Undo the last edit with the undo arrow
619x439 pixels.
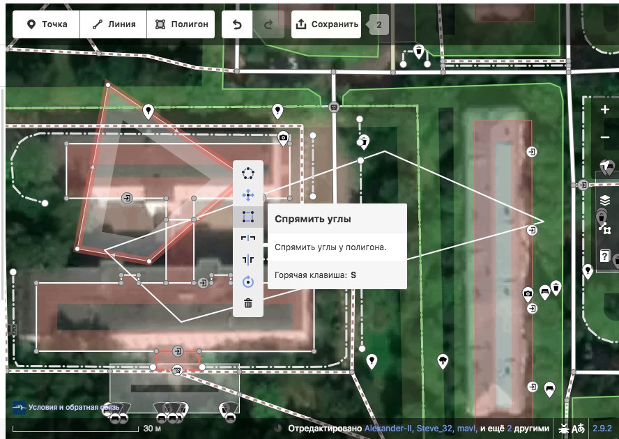coord(237,24)
